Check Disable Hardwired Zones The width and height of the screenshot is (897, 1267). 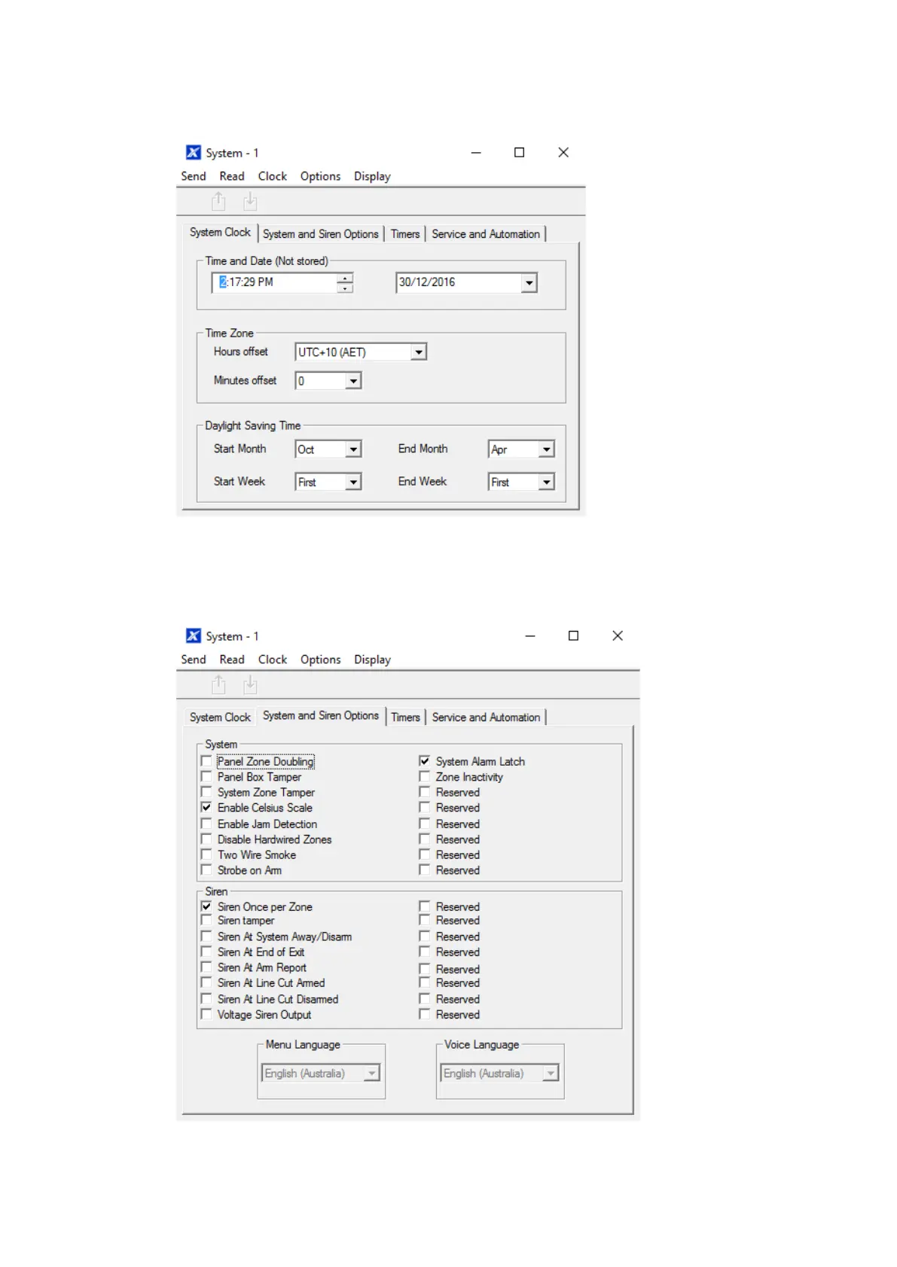206,839
